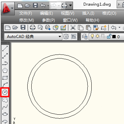
Task: Open the 帮助(H) menu
Action: (92, 20)
